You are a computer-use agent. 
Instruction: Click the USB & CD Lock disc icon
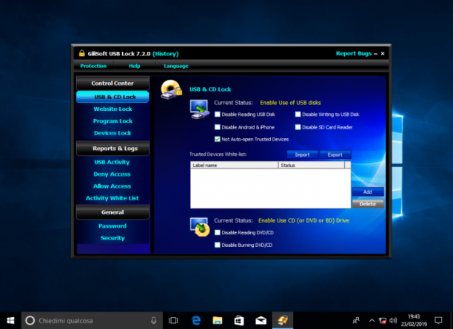point(171,89)
